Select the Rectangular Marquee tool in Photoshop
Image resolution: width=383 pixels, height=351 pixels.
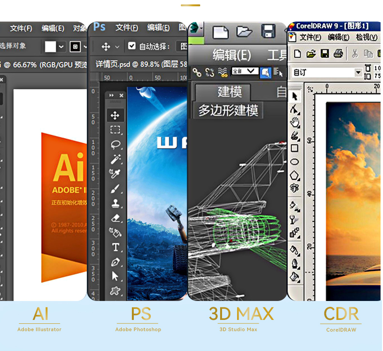click(115, 130)
